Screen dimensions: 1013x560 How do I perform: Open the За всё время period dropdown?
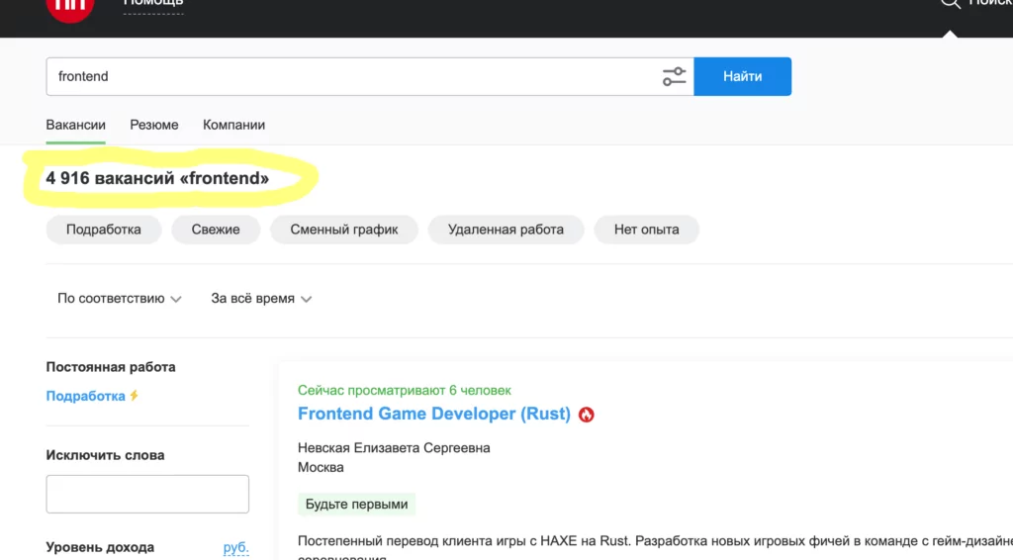261,299
